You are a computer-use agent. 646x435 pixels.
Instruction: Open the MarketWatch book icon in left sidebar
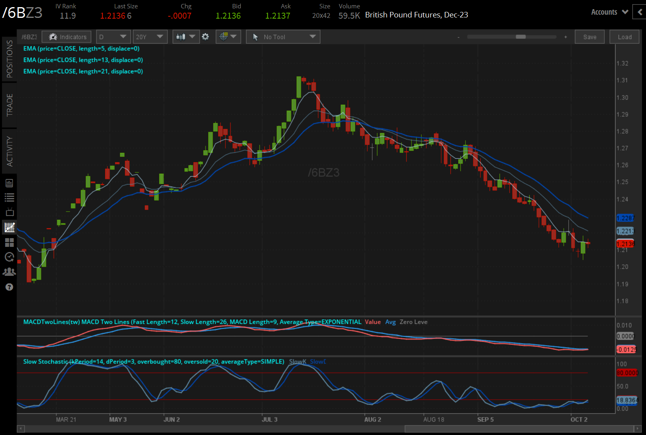point(9,183)
